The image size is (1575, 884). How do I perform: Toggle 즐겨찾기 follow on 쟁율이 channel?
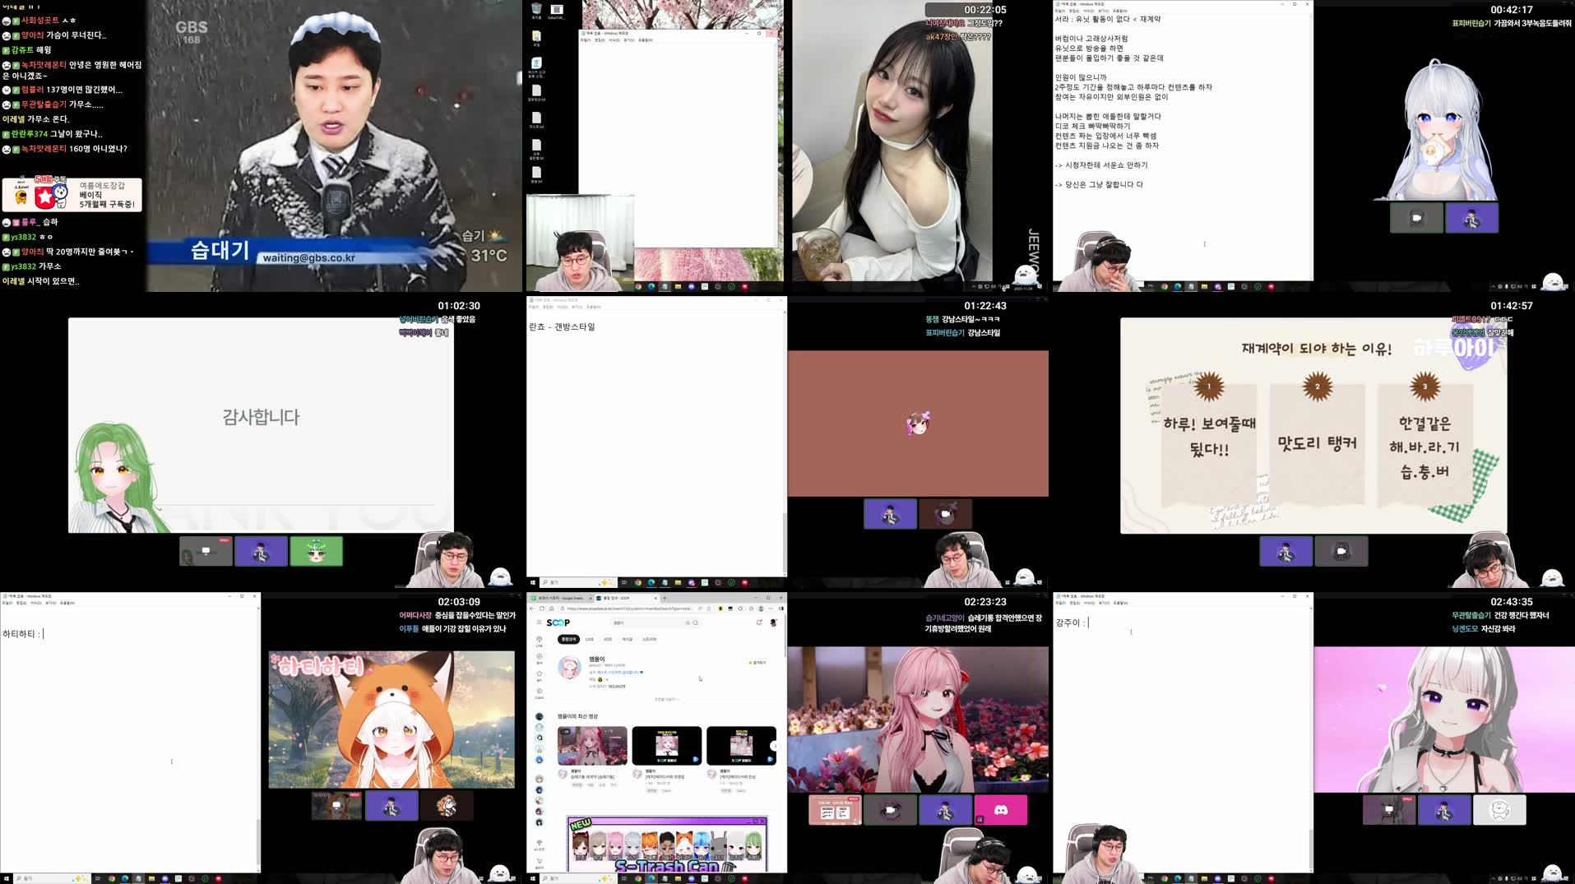pos(757,663)
